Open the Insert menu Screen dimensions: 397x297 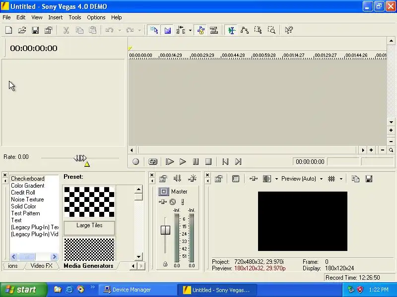click(x=55, y=17)
